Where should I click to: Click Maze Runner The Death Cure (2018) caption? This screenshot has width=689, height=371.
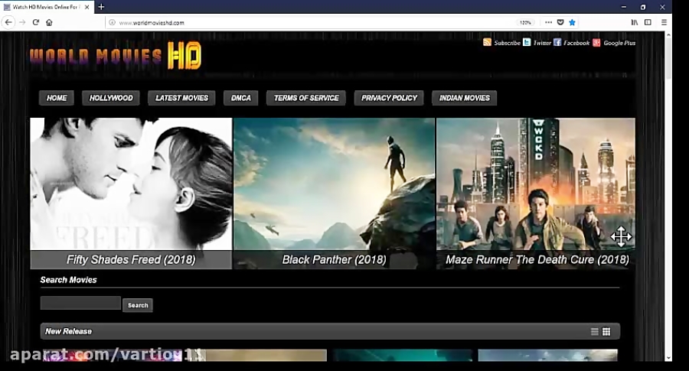(x=537, y=259)
